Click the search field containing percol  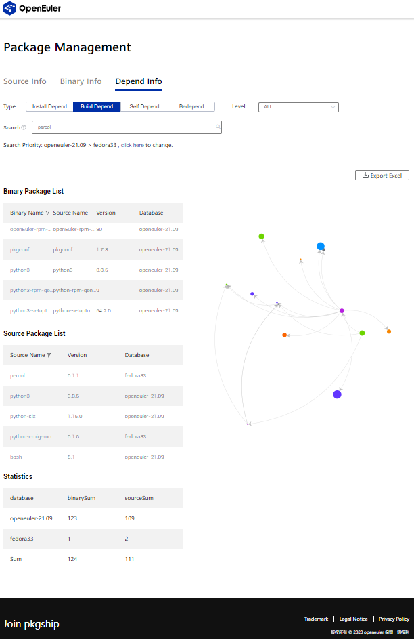[x=125, y=127]
